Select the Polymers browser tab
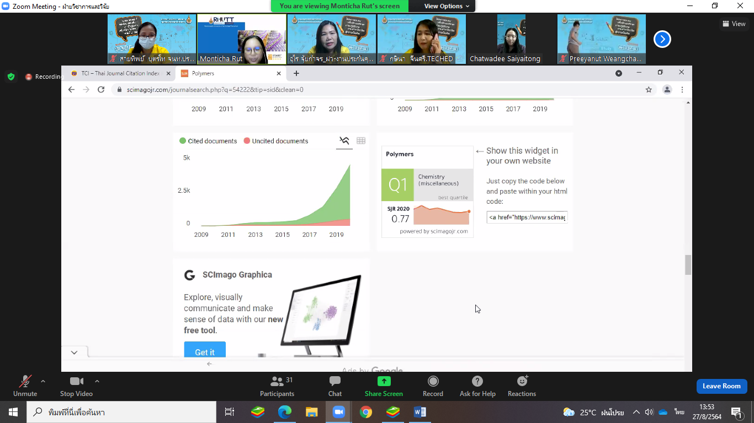Screen dimensions: 754x423 [231, 73]
